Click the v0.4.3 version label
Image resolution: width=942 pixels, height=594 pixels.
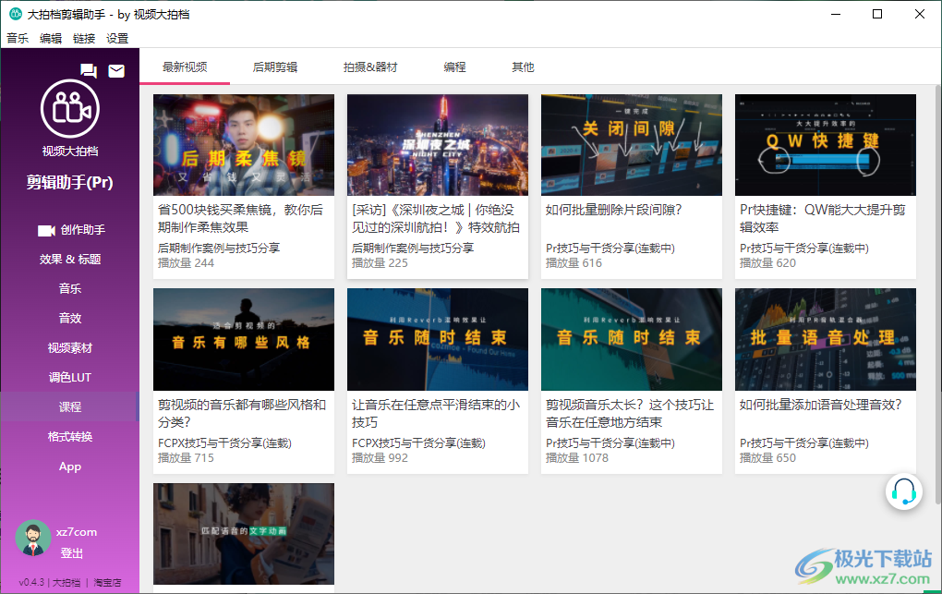31,583
